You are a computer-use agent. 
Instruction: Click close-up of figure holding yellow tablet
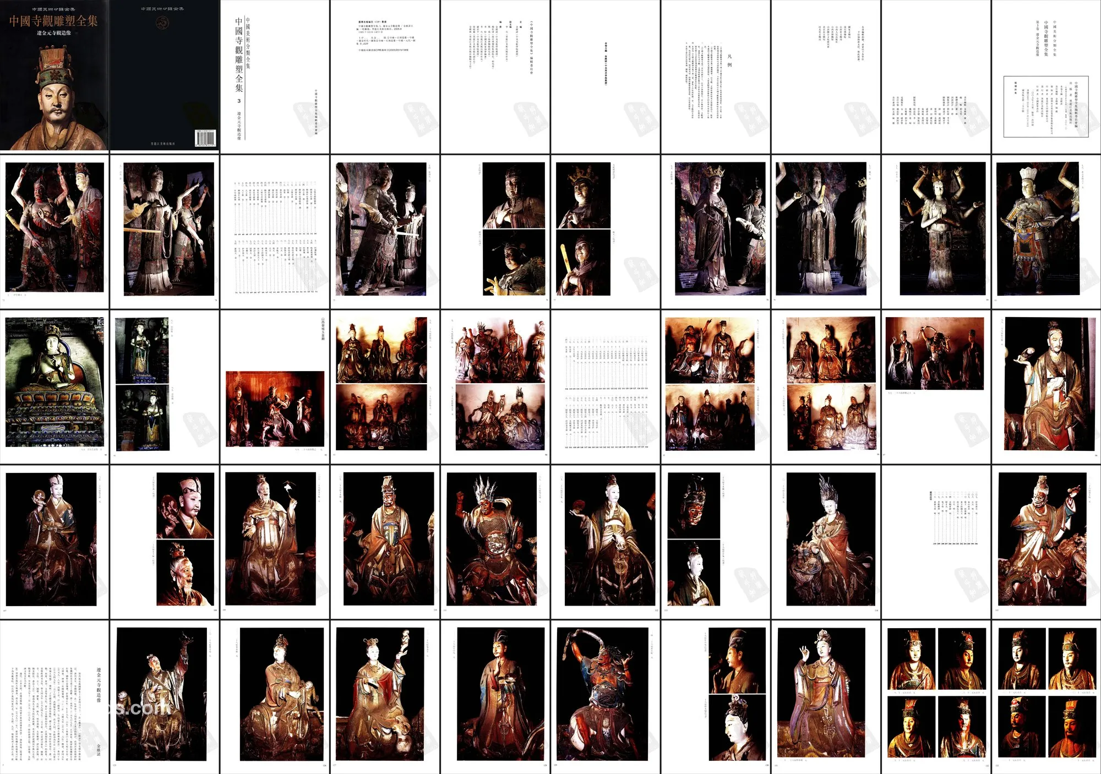click(x=583, y=263)
